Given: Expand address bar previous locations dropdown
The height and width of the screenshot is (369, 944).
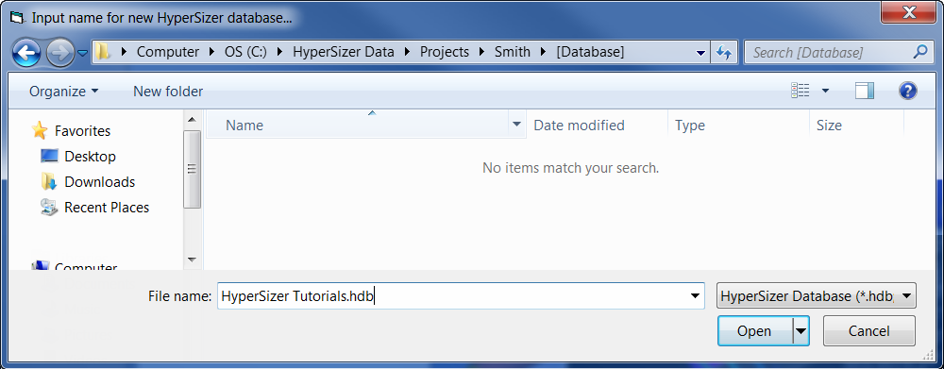Looking at the screenshot, I should click(x=700, y=53).
